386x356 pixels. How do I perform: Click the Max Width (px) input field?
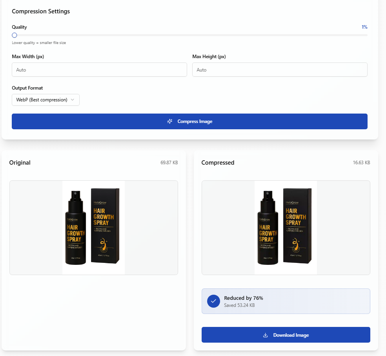[99, 70]
